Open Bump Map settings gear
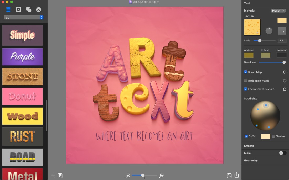The image size is (289, 180). click(285, 72)
